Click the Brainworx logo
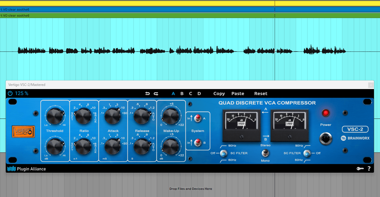Viewport: 380px width, 197px height. click(x=355, y=138)
